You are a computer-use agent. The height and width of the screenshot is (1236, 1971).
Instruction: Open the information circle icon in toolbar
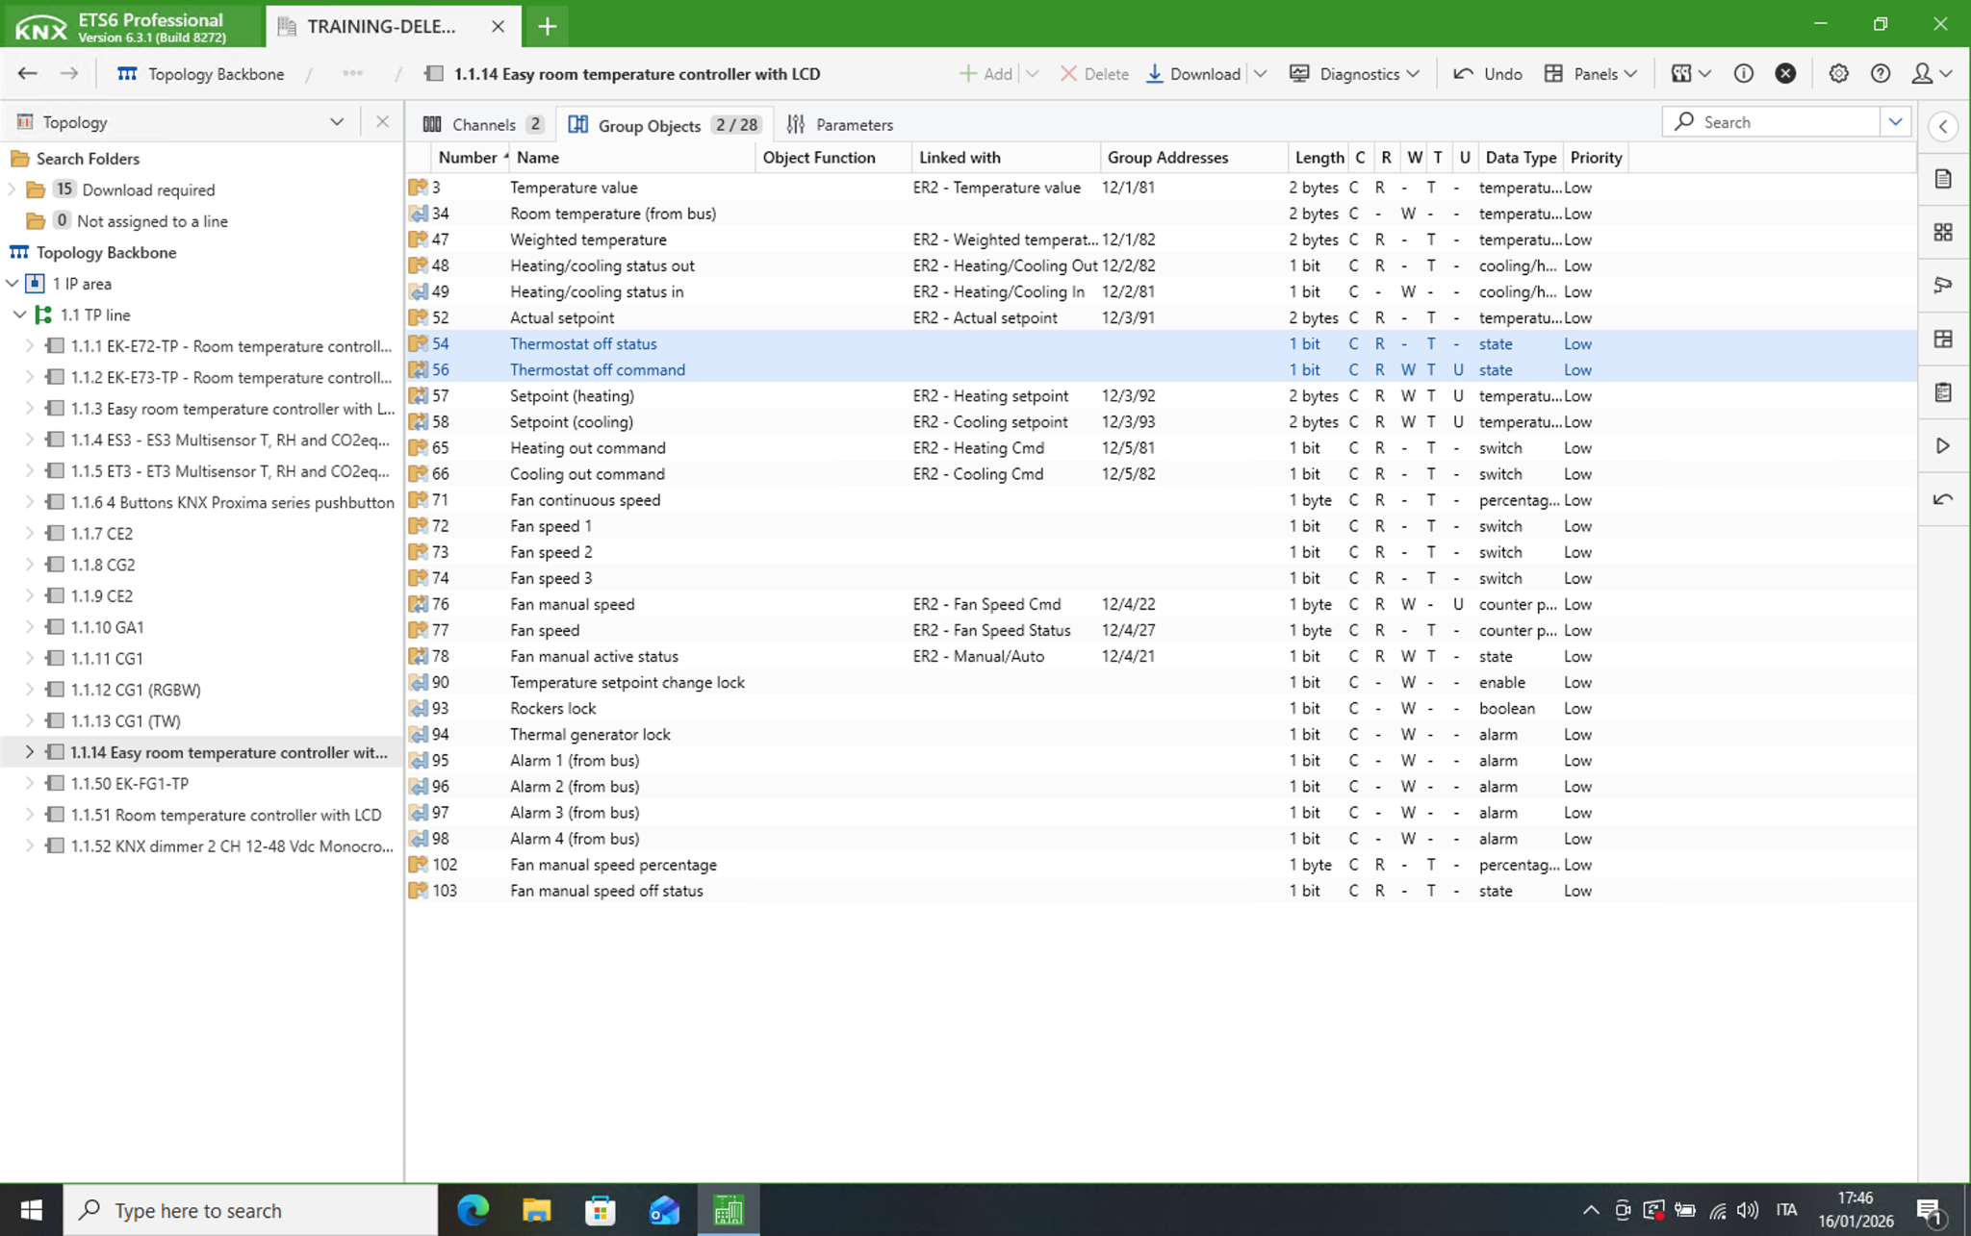click(x=1743, y=74)
